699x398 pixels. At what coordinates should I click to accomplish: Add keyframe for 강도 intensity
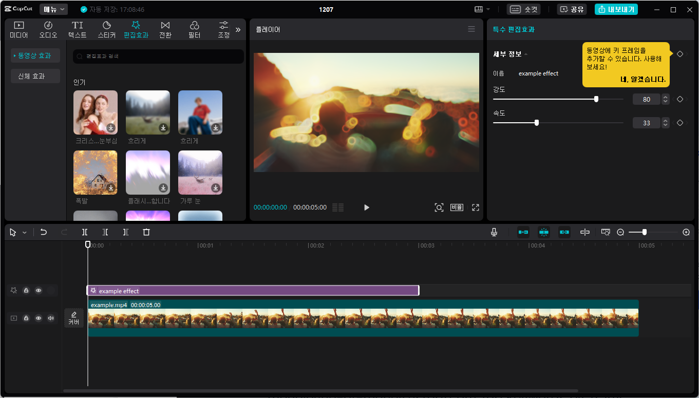(x=680, y=99)
